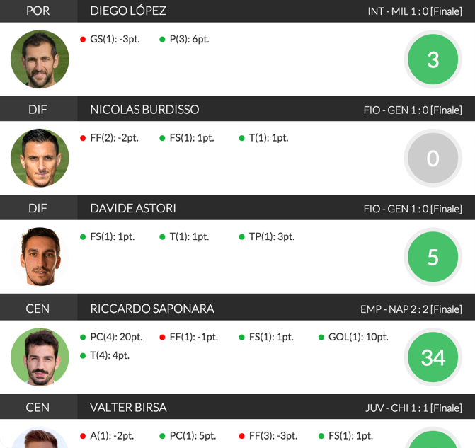475x448 pixels.
Task: Click Saponara's green score badge 34
Action: [x=433, y=357]
